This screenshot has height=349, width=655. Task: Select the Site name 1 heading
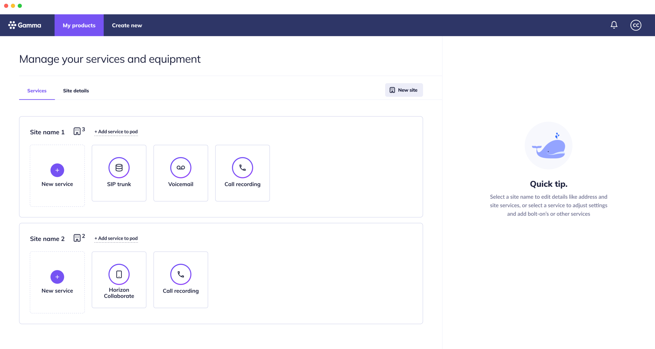point(47,132)
